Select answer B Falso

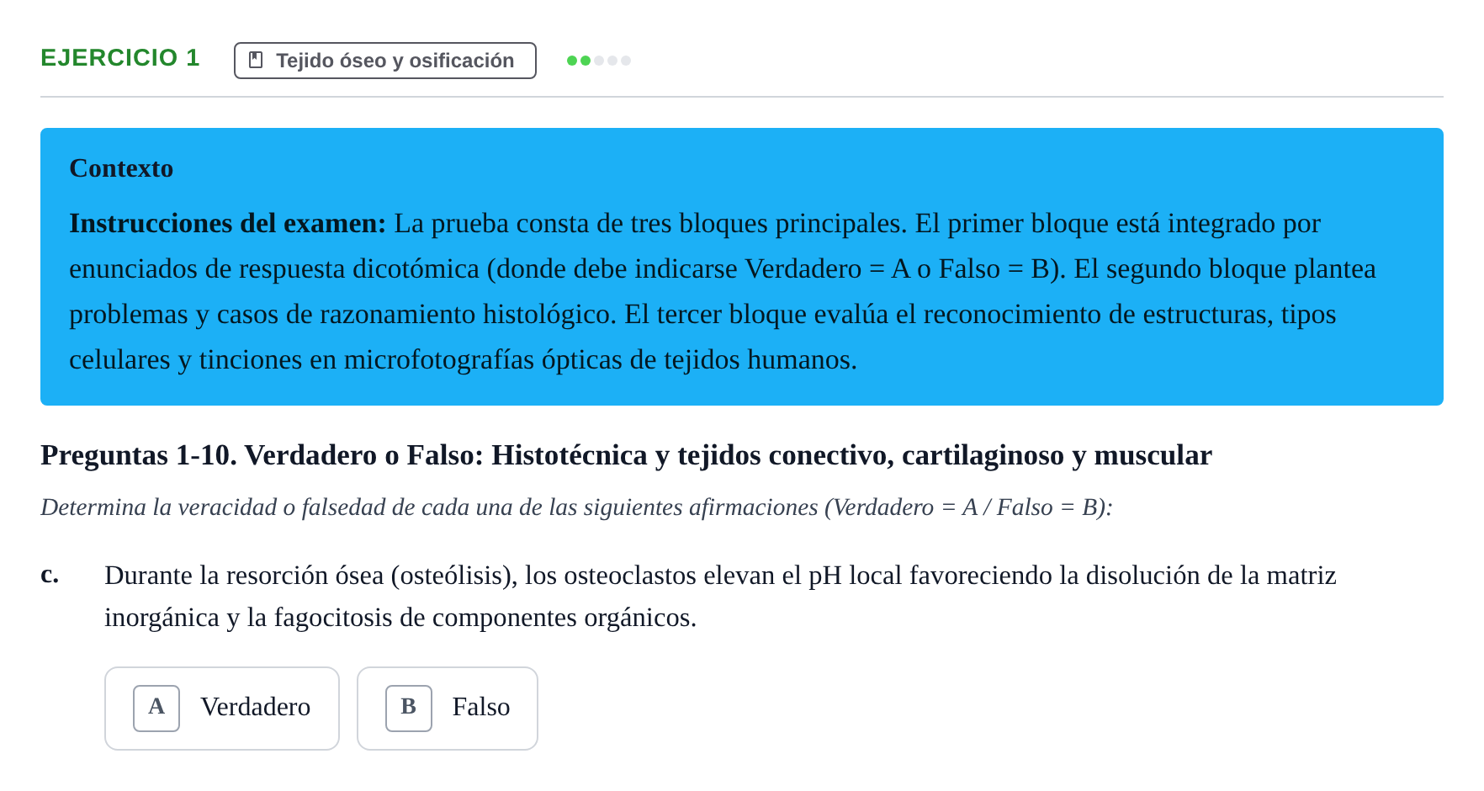[448, 708]
